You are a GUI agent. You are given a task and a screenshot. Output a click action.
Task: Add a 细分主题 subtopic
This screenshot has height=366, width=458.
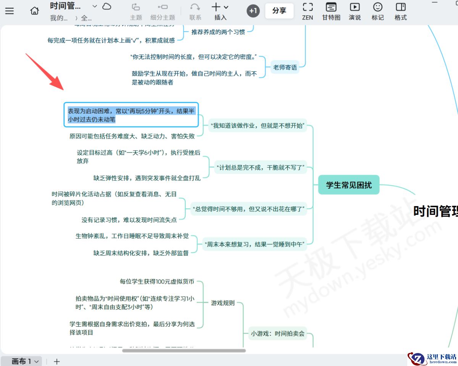(162, 11)
